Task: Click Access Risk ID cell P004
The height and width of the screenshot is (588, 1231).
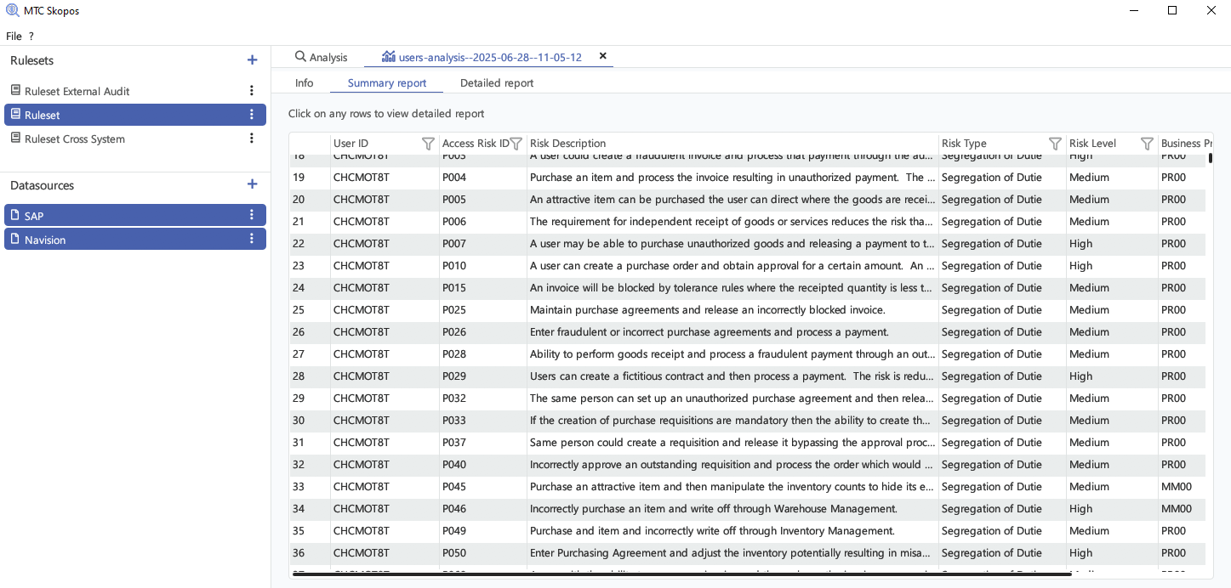Action: click(483, 178)
